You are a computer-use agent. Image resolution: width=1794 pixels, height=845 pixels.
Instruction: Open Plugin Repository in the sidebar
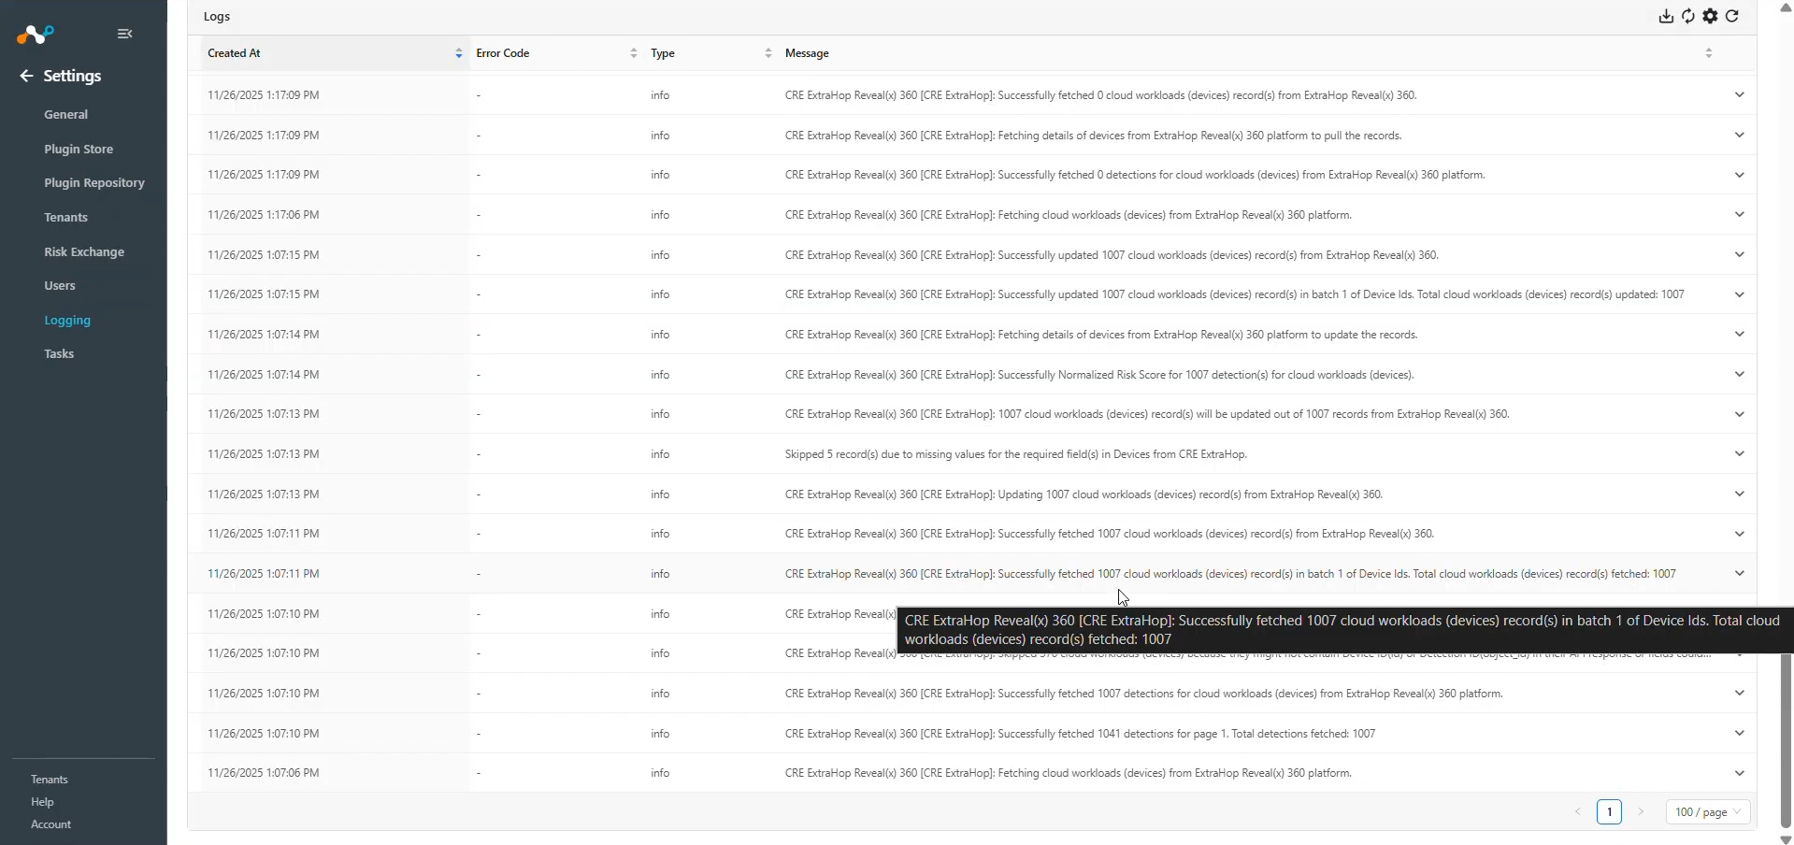pos(94,182)
